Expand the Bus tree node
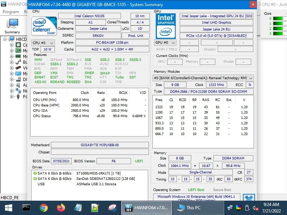Screen dimensions: 287x215 [11, 62]
